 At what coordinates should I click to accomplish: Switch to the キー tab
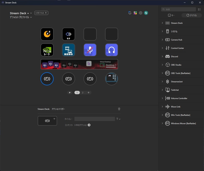coord(172,15)
